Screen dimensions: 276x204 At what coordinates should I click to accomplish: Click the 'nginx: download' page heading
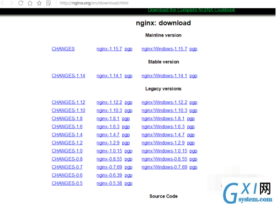[x=163, y=23]
